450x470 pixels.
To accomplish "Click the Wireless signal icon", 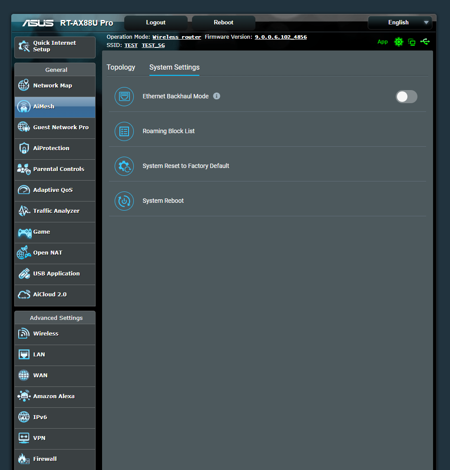I will [23, 333].
